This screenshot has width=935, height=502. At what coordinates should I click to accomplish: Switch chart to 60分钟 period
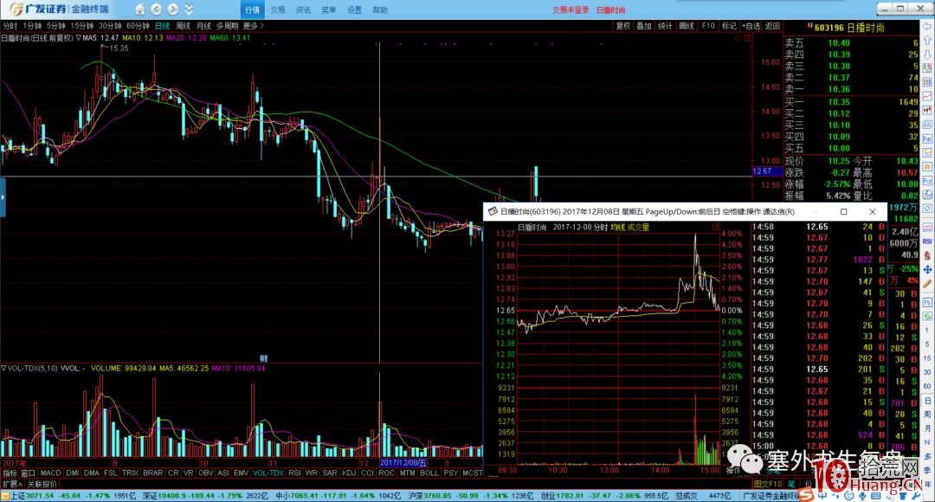pos(138,26)
